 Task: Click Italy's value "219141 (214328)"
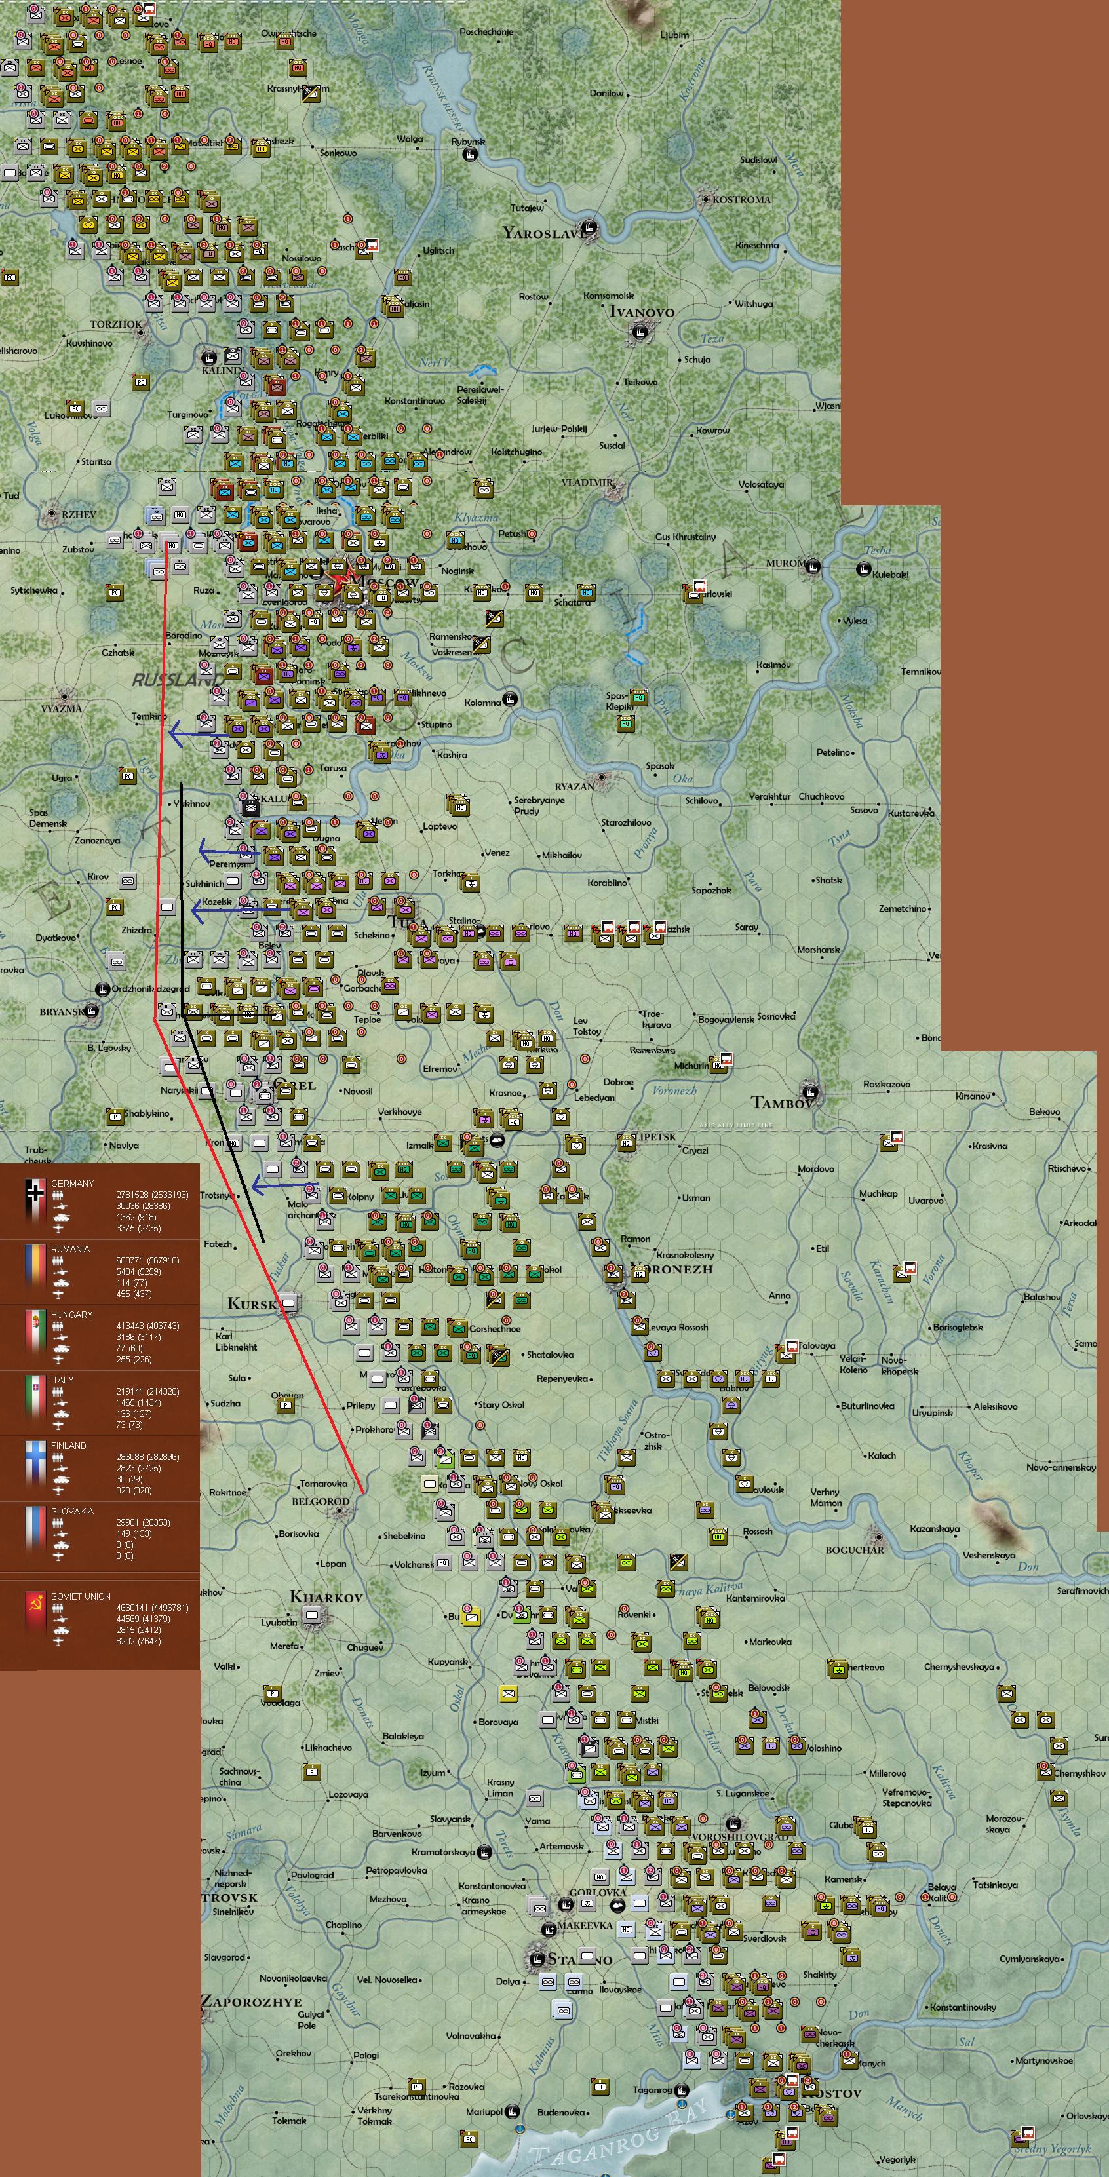coord(148,1391)
